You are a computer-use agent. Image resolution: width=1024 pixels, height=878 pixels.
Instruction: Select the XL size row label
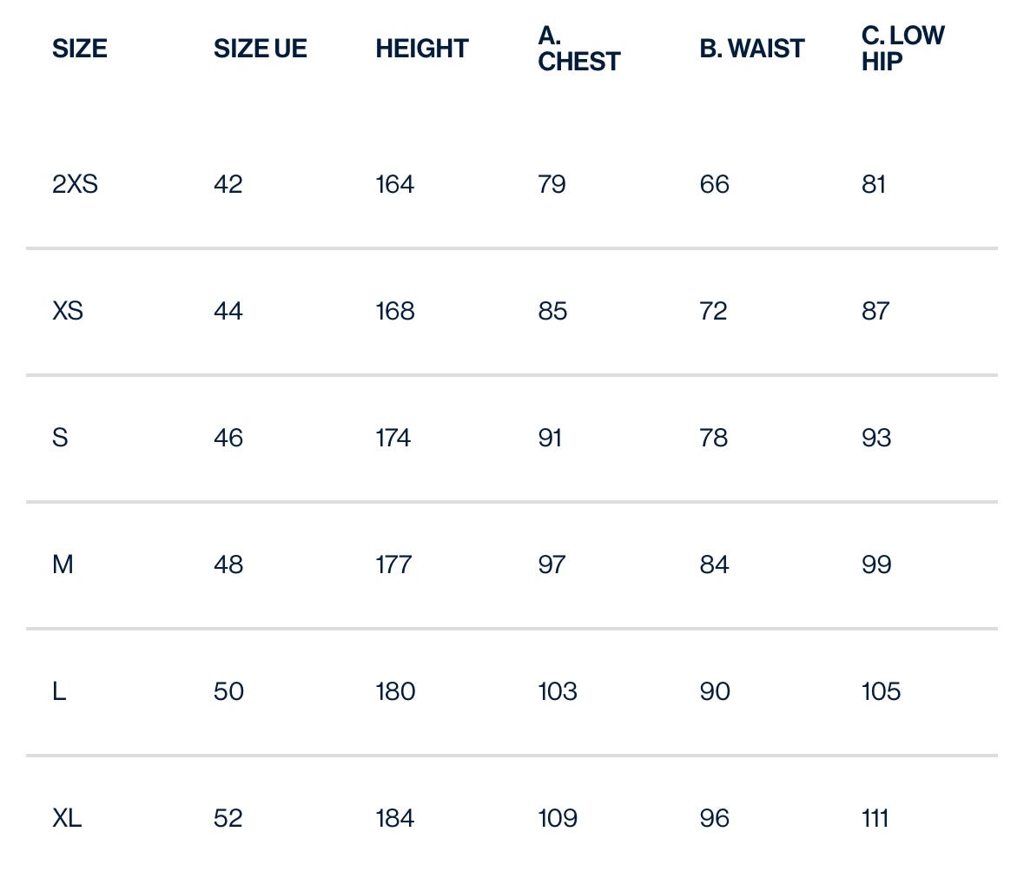(67, 817)
